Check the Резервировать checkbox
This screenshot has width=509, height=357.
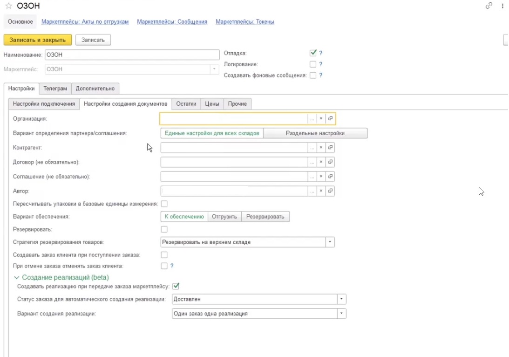164,229
